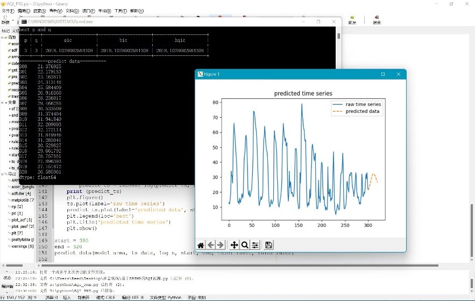The height and width of the screenshot is (301, 475).
Task: Click the 22:32:58 AQI_PRE.py opened status message
Action: tap(70, 285)
